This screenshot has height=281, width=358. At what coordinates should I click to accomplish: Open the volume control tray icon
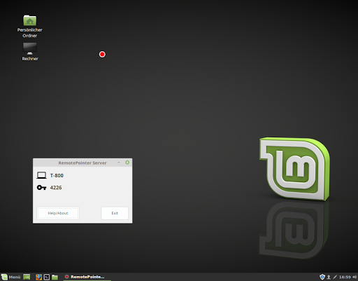point(355,277)
